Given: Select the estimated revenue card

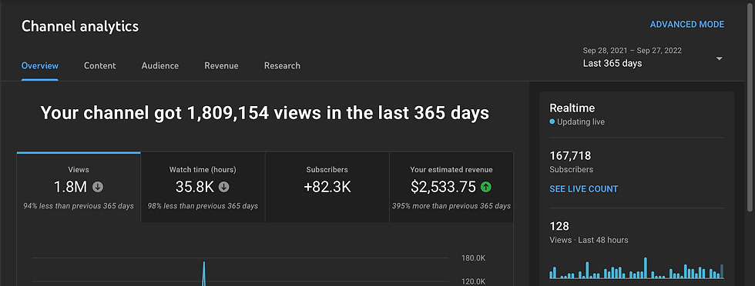Looking at the screenshot, I should [451, 188].
